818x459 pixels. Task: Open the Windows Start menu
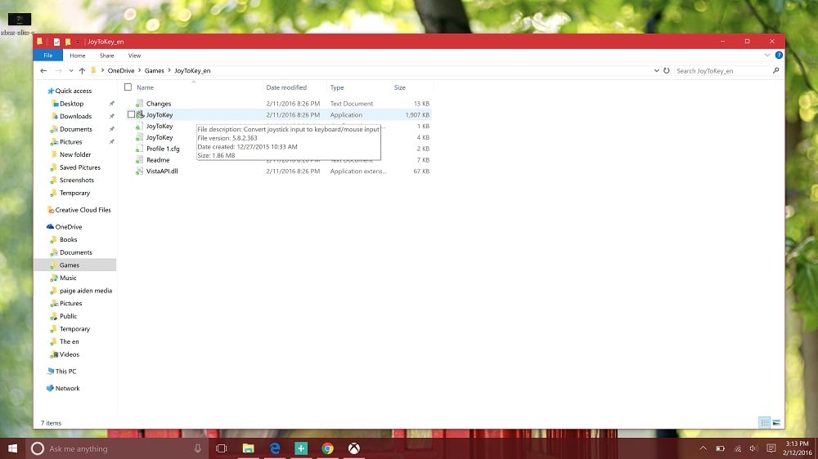coord(12,448)
